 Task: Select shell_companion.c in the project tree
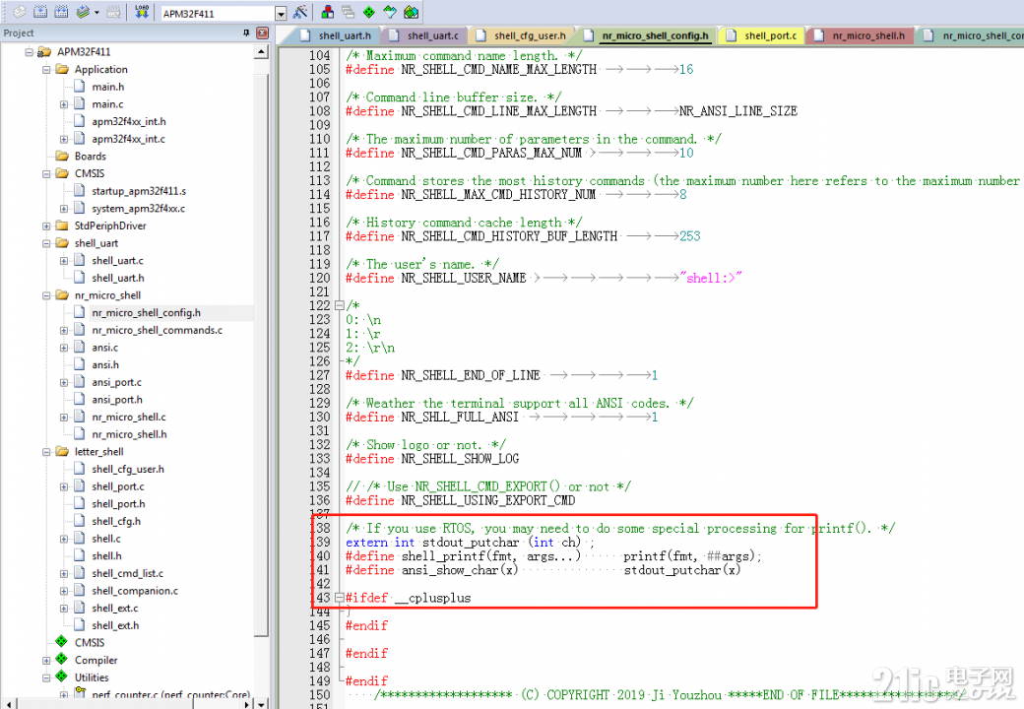(135, 591)
